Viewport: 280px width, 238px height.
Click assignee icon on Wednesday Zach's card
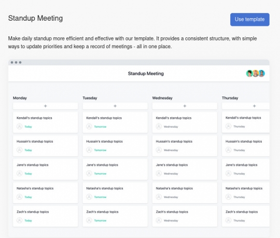click(x=159, y=220)
